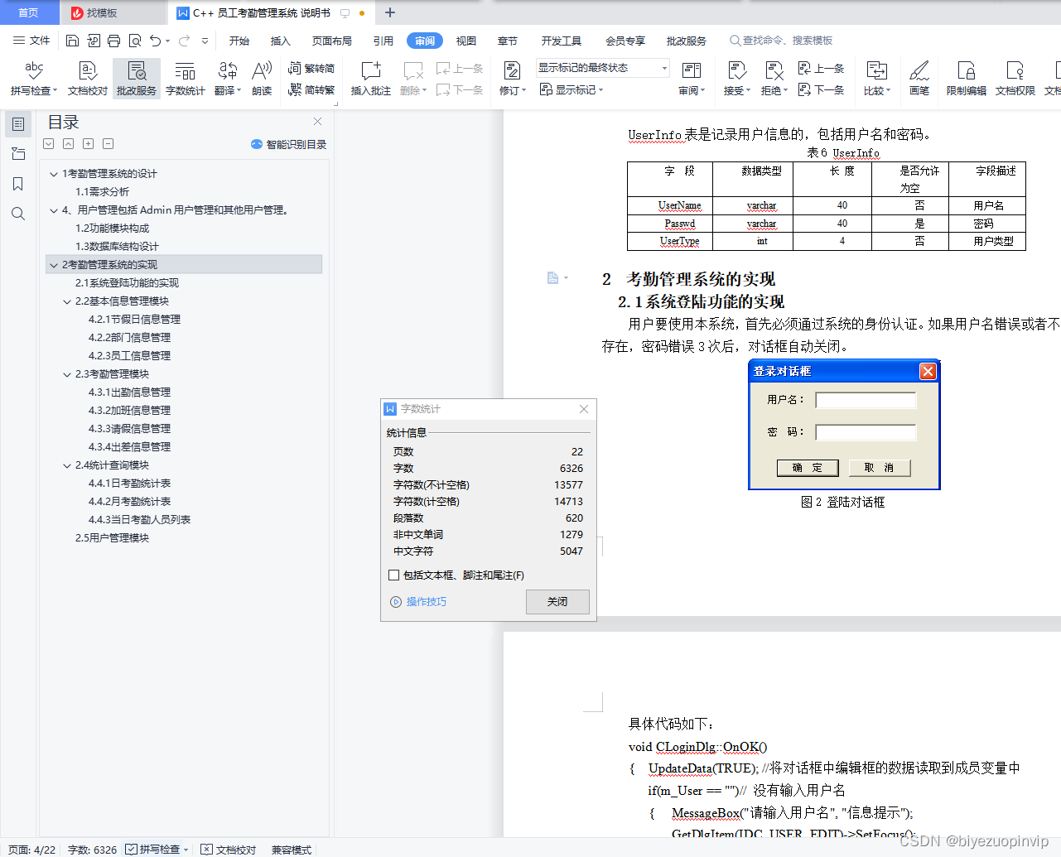Screen dimensions: 1061x857
Task: Check include textboxes, footnotes and endnotes box
Action: (393, 575)
